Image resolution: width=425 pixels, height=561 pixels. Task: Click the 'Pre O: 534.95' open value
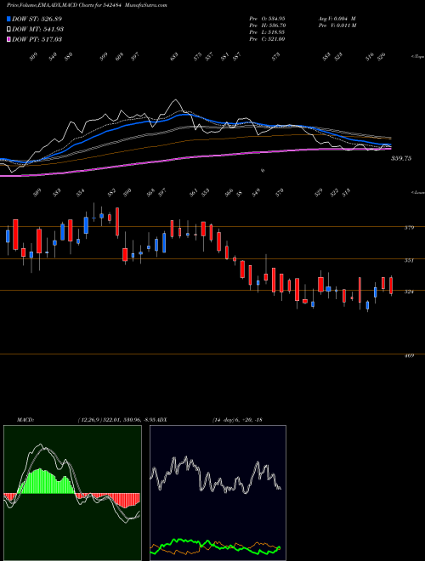[267, 19]
